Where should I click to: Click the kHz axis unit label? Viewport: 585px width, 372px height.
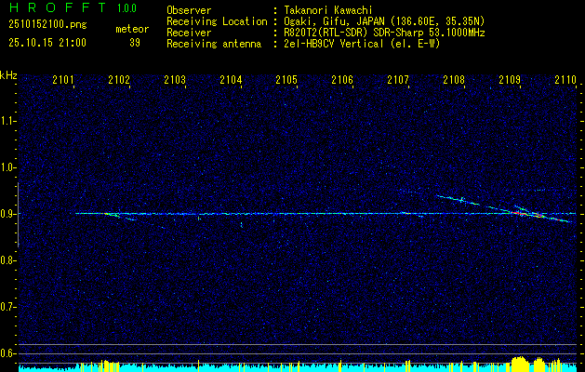[8, 75]
